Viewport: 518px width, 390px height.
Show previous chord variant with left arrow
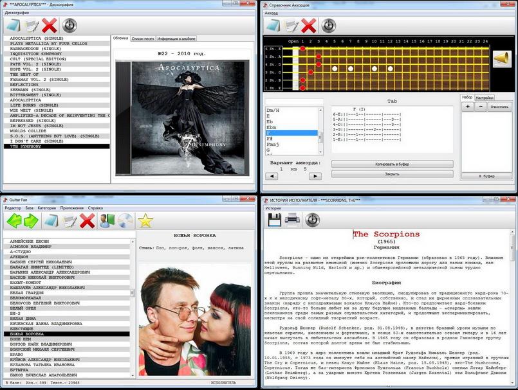(272, 176)
